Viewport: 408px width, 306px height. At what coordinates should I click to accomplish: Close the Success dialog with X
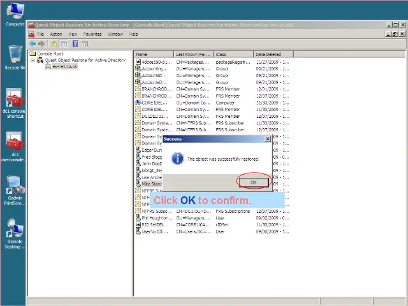tap(267, 138)
